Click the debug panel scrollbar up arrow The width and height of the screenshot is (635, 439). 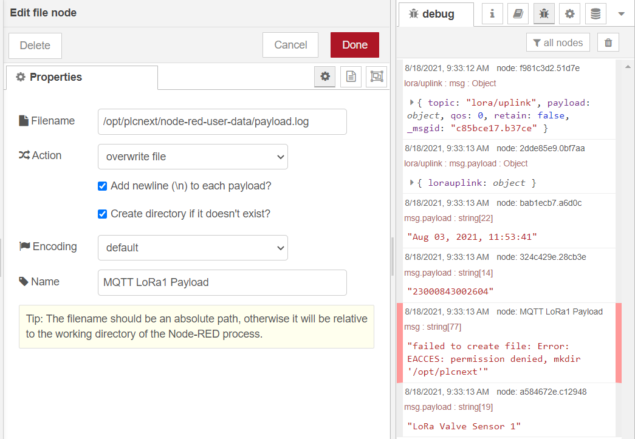(x=628, y=67)
